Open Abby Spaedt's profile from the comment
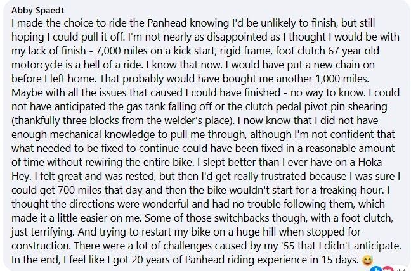The height and width of the screenshot is (271, 411). click(x=38, y=10)
